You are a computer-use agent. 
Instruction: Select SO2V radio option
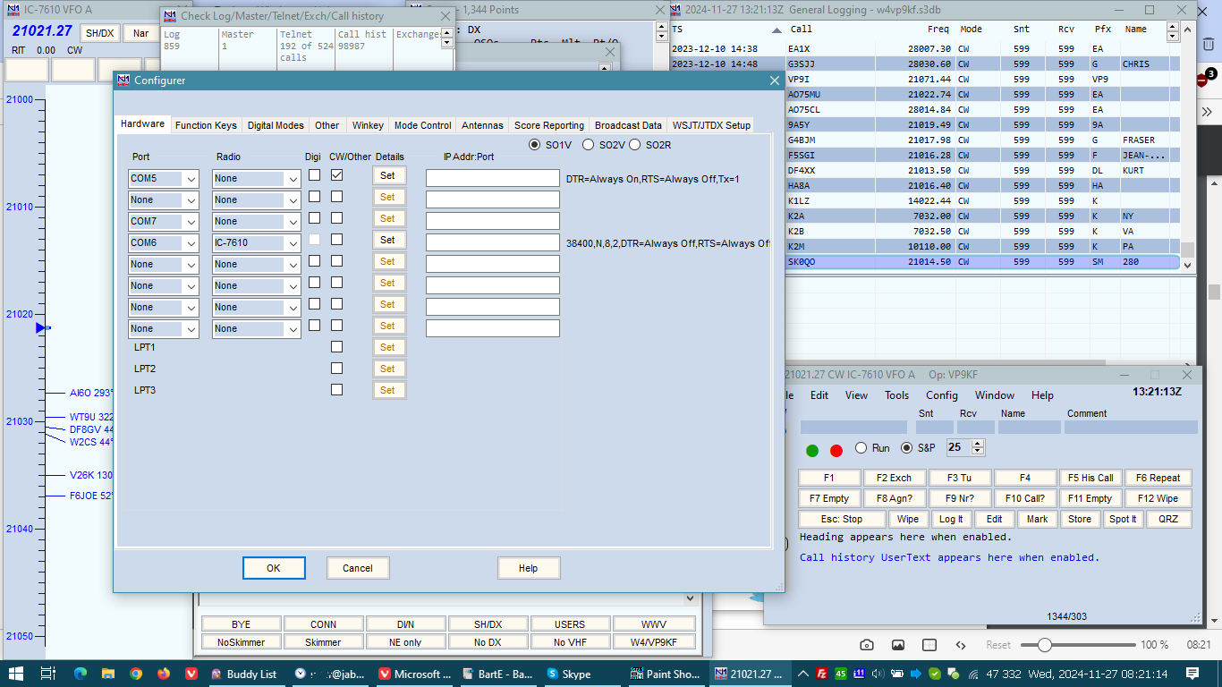click(589, 145)
